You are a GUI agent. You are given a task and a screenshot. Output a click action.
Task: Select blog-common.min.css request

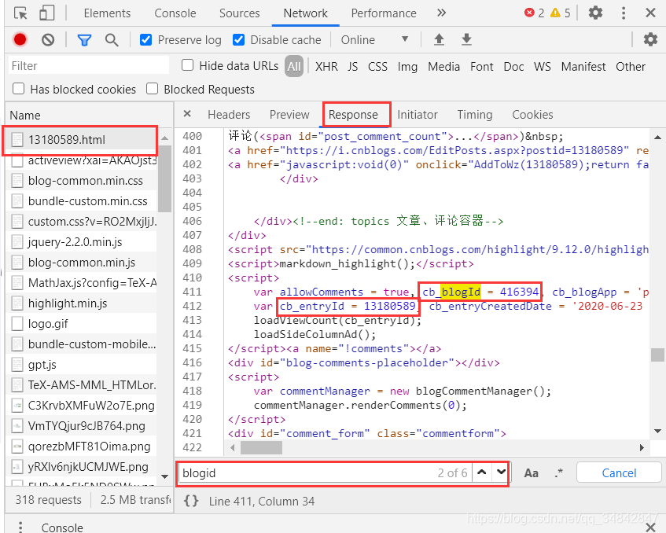point(80,181)
